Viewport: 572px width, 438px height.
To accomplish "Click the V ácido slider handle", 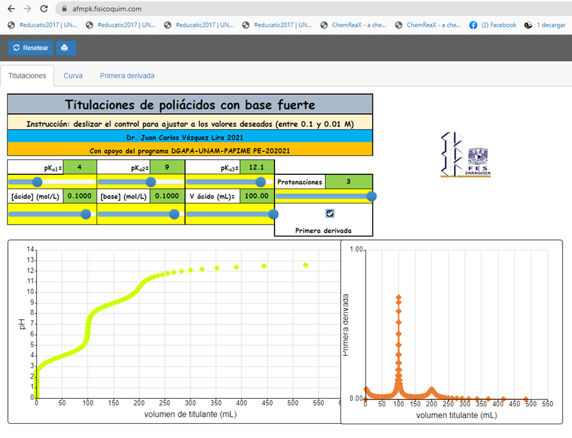I will click(273, 214).
